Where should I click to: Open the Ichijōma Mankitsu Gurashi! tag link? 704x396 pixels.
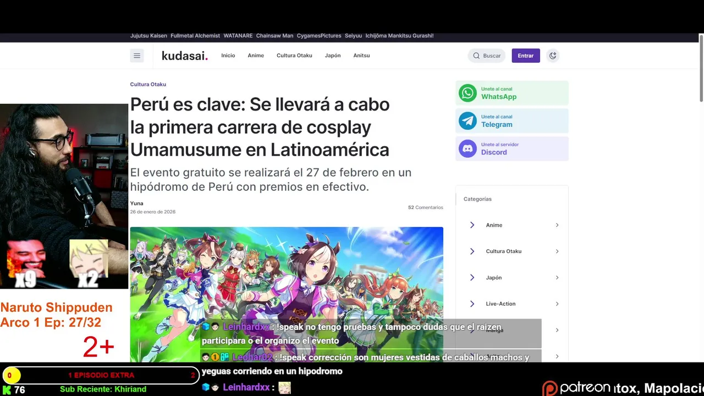coord(400,36)
